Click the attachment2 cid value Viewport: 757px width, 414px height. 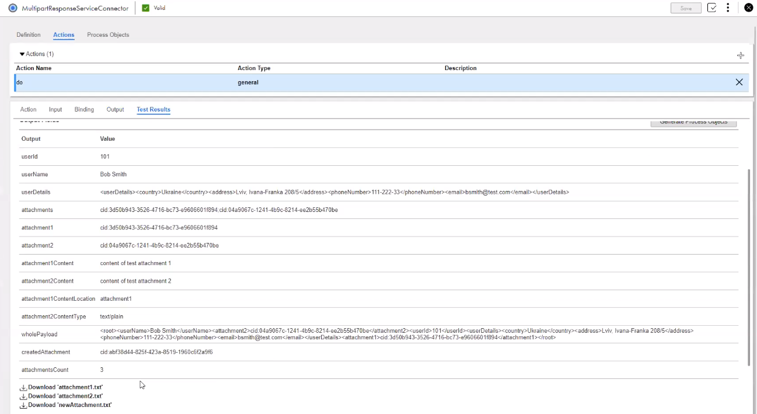159,246
